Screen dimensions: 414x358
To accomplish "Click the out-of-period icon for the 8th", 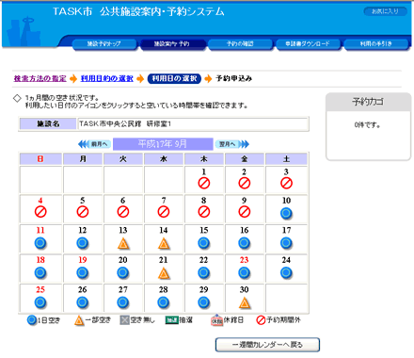I will click(x=204, y=212).
